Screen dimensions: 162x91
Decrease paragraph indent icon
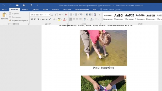coord(87,15)
